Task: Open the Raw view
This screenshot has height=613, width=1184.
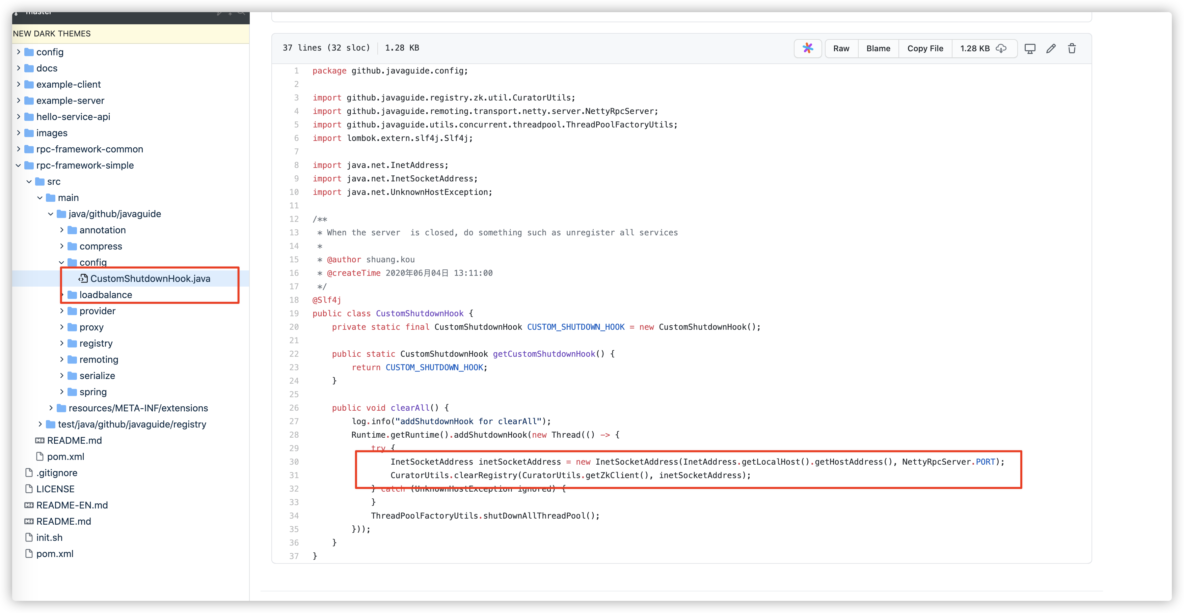Action: pos(841,48)
